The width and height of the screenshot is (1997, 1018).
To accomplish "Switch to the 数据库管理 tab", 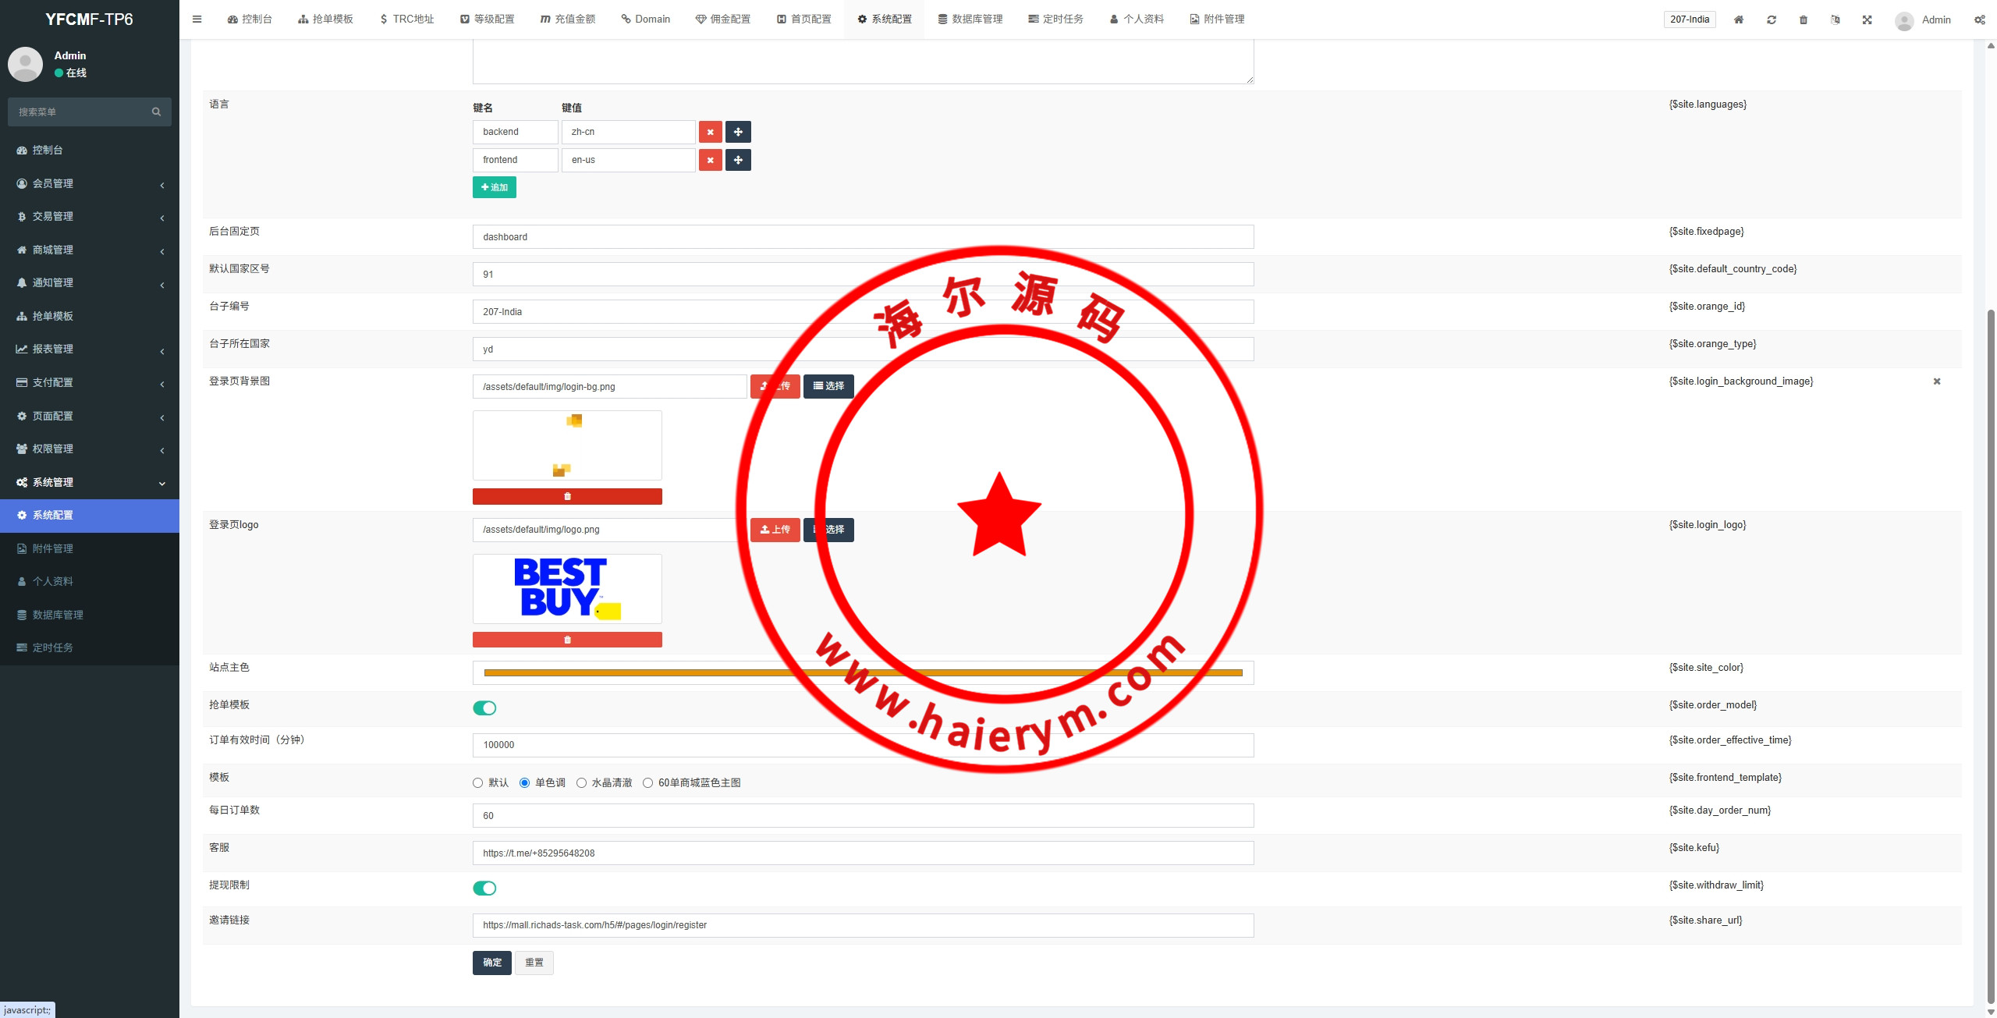I will pyautogui.click(x=970, y=20).
